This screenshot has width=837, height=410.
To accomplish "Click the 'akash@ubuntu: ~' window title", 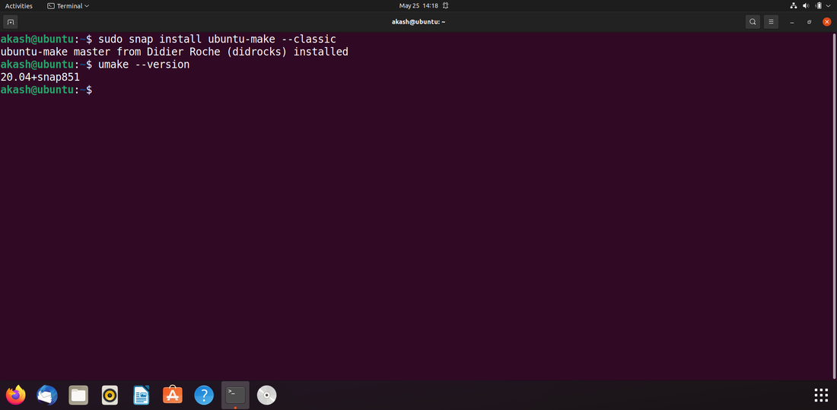I will (x=418, y=22).
